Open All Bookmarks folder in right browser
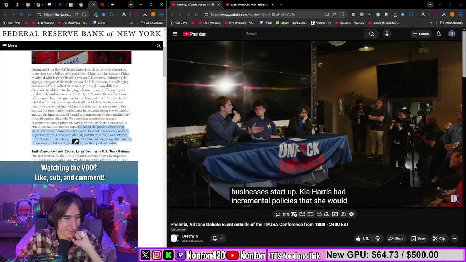 pyautogui.click(x=451, y=23)
